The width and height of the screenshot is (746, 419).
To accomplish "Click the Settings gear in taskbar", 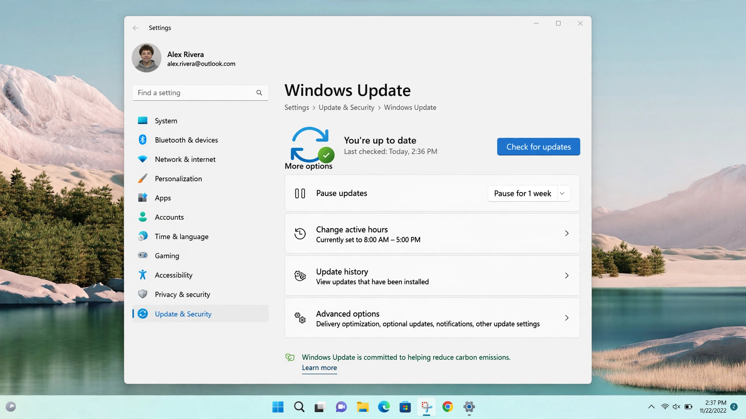I will [x=469, y=407].
